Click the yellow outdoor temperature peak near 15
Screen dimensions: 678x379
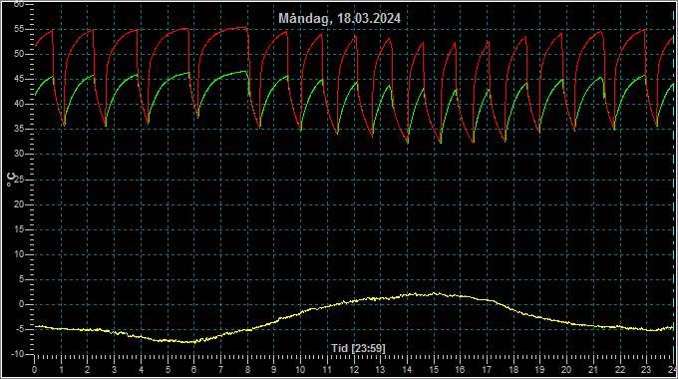coord(435,293)
